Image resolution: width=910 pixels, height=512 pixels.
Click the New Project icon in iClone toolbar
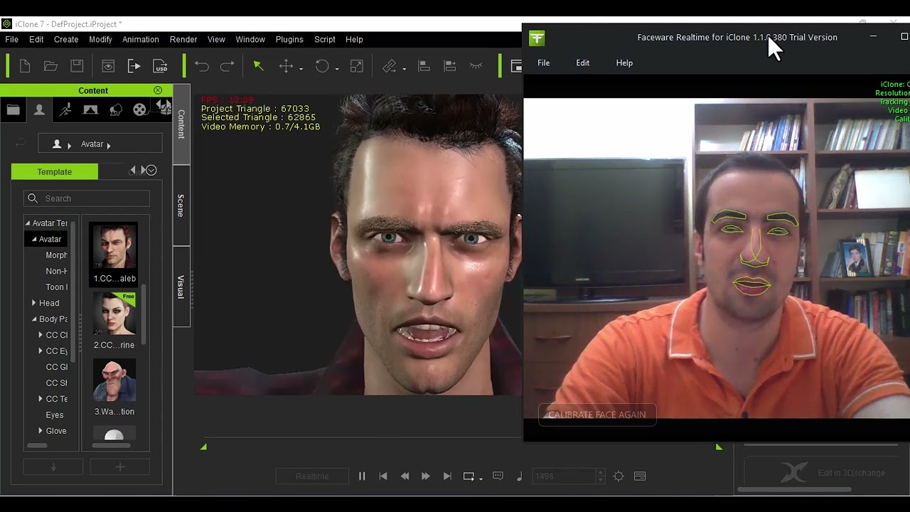tap(25, 66)
